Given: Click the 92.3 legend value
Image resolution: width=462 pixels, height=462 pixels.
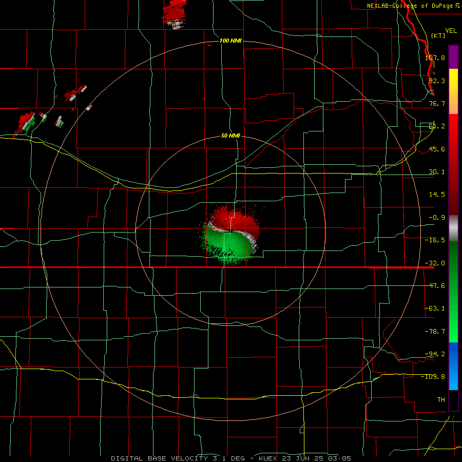Looking at the screenshot, I should click(437, 81).
